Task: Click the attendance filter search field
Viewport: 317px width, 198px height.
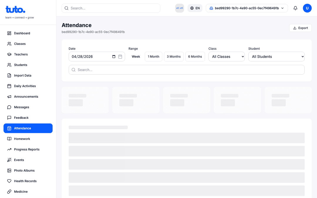Action: click(187, 70)
